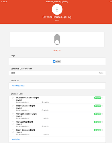This screenshot has height=143, width=112.
Task: Open the Garage Door Light channel link
Action: [57, 124]
